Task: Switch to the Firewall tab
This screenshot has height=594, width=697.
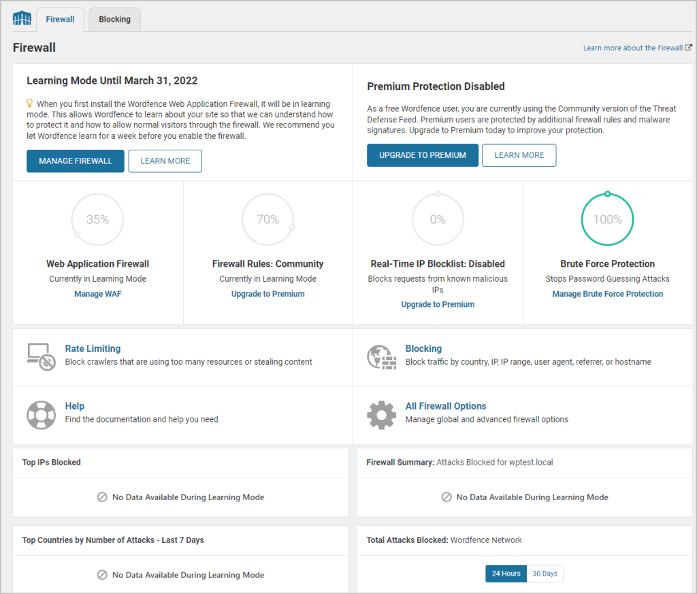Action: click(60, 20)
